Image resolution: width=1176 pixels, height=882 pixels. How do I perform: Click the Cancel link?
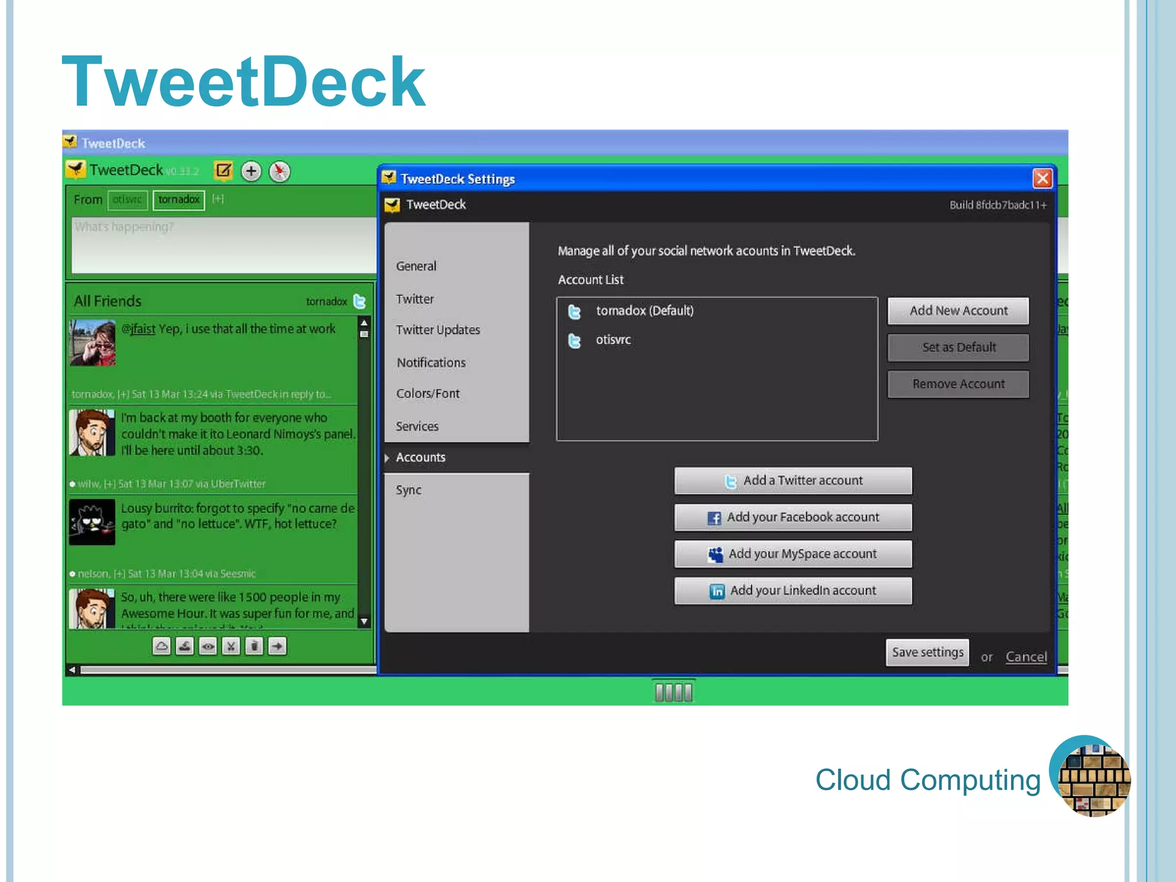coord(1026,657)
